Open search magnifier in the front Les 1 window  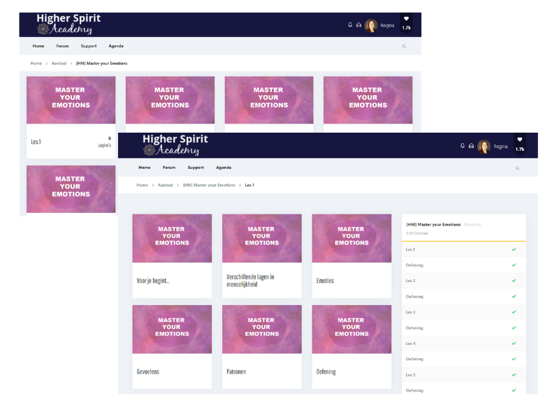tap(517, 168)
